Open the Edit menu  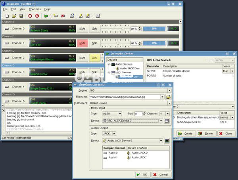[x=13, y=9]
